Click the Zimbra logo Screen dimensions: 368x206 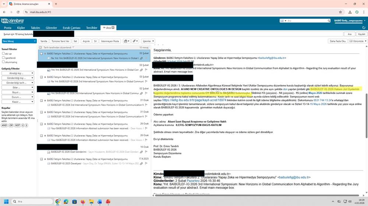pos(13,21)
